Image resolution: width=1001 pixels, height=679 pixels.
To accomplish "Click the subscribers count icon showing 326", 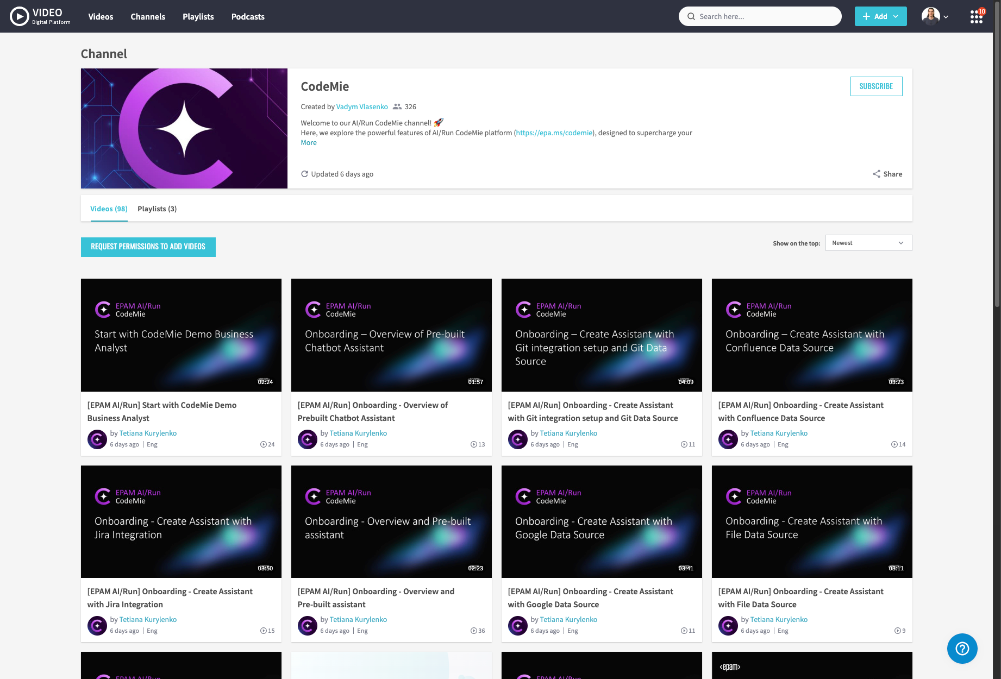I will click(397, 106).
